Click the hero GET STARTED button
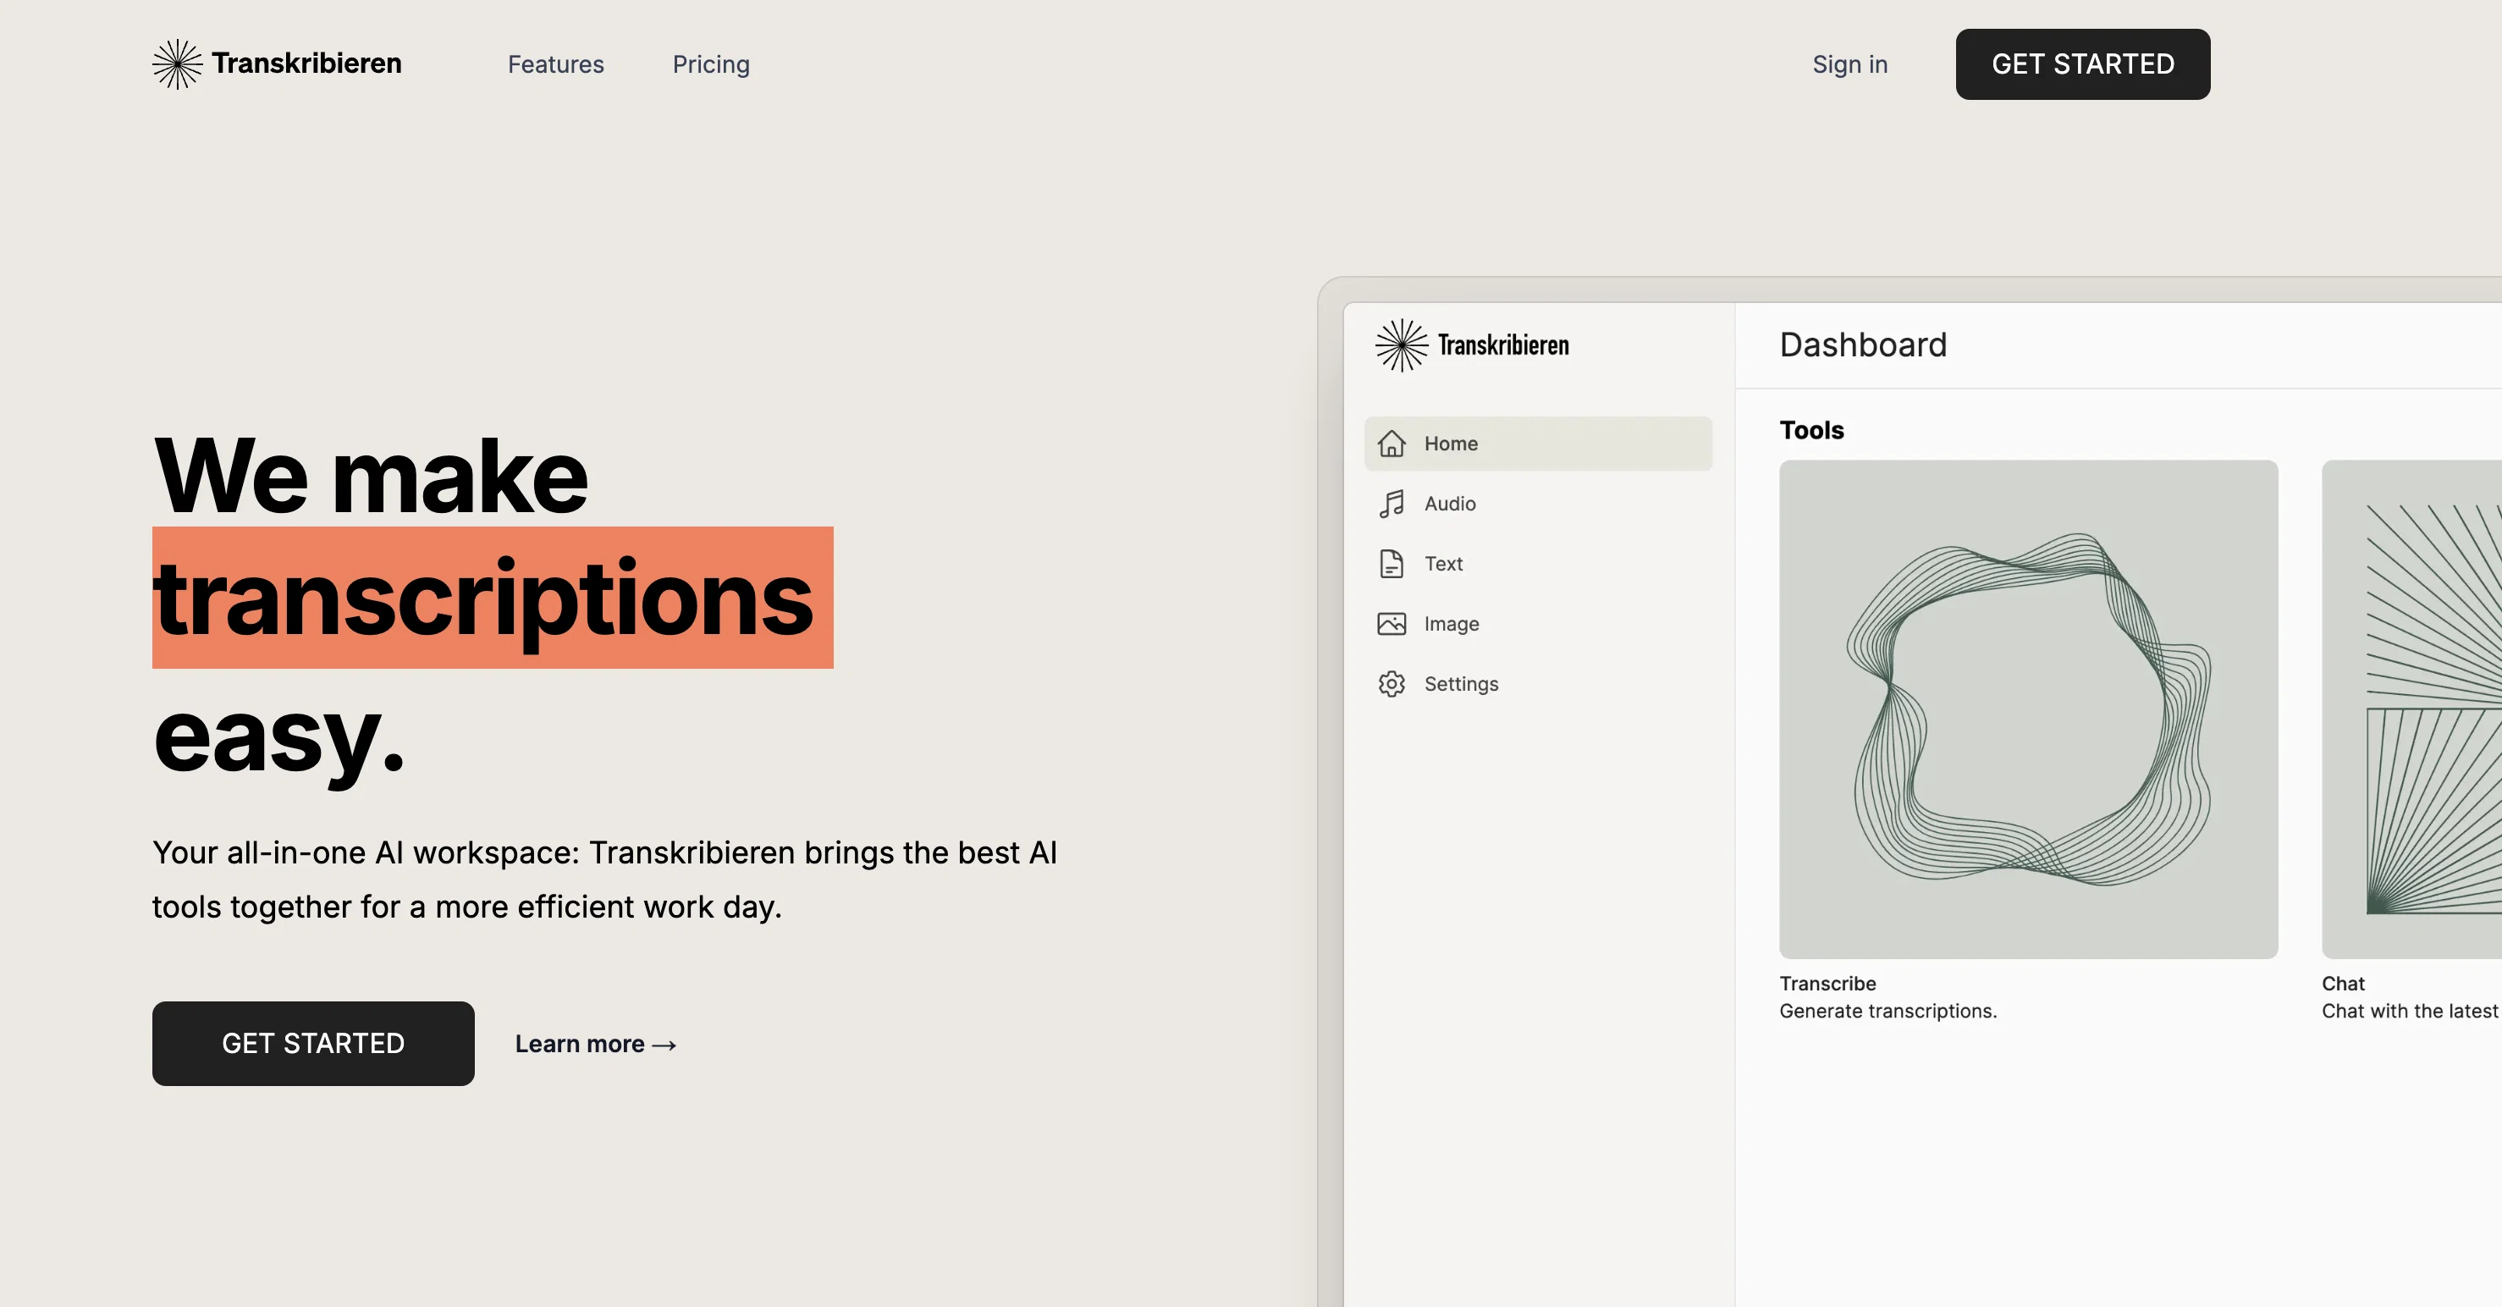 click(x=313, y=1044)
